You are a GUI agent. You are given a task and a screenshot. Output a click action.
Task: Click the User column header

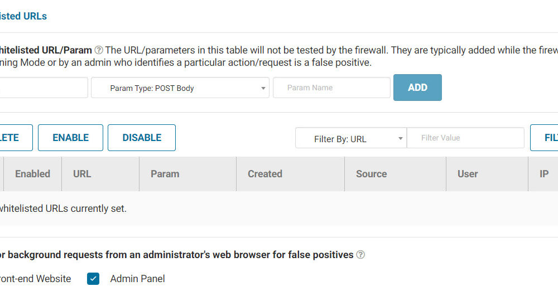[468, 174]
